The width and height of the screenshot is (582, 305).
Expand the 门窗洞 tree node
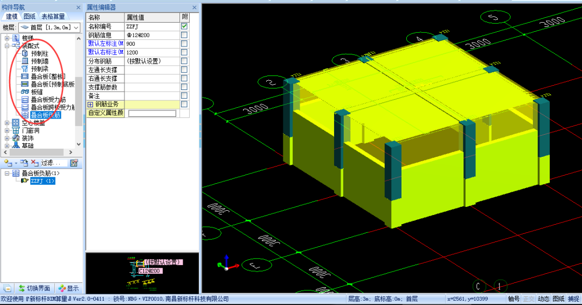click(7, 130)
